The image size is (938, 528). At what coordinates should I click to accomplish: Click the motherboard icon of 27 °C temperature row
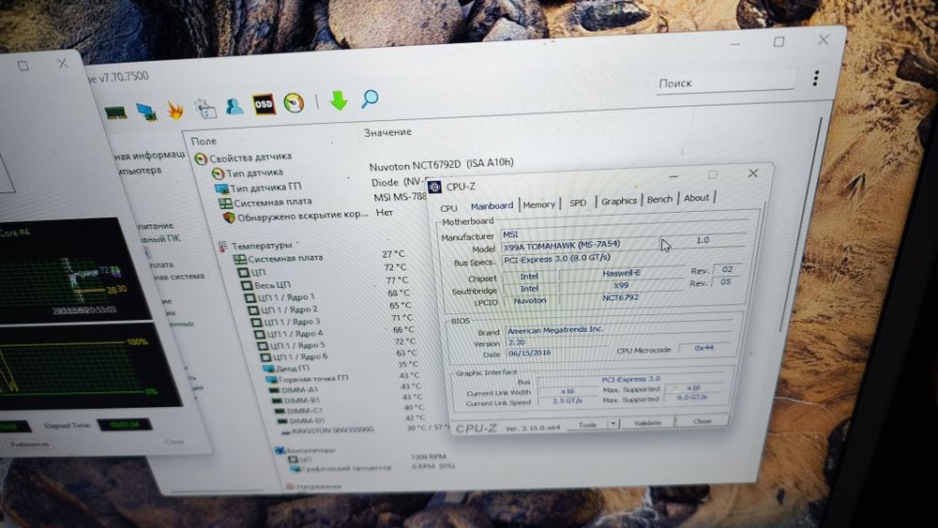tap(239, 260)
